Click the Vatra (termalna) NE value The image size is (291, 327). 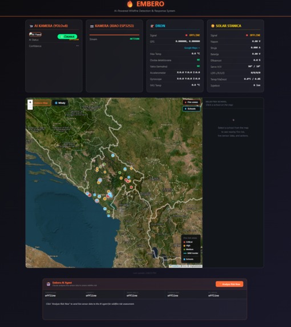click(x=199, y=66)
